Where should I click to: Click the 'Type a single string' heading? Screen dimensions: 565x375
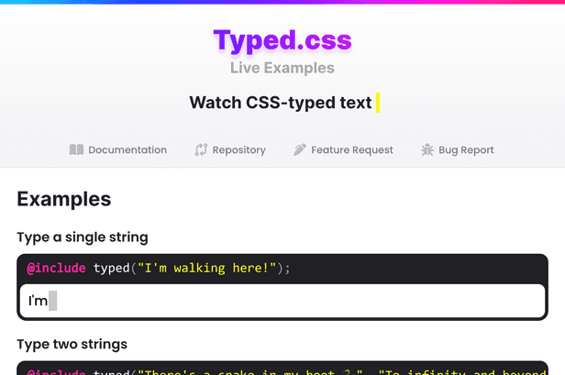pos(83,237)
